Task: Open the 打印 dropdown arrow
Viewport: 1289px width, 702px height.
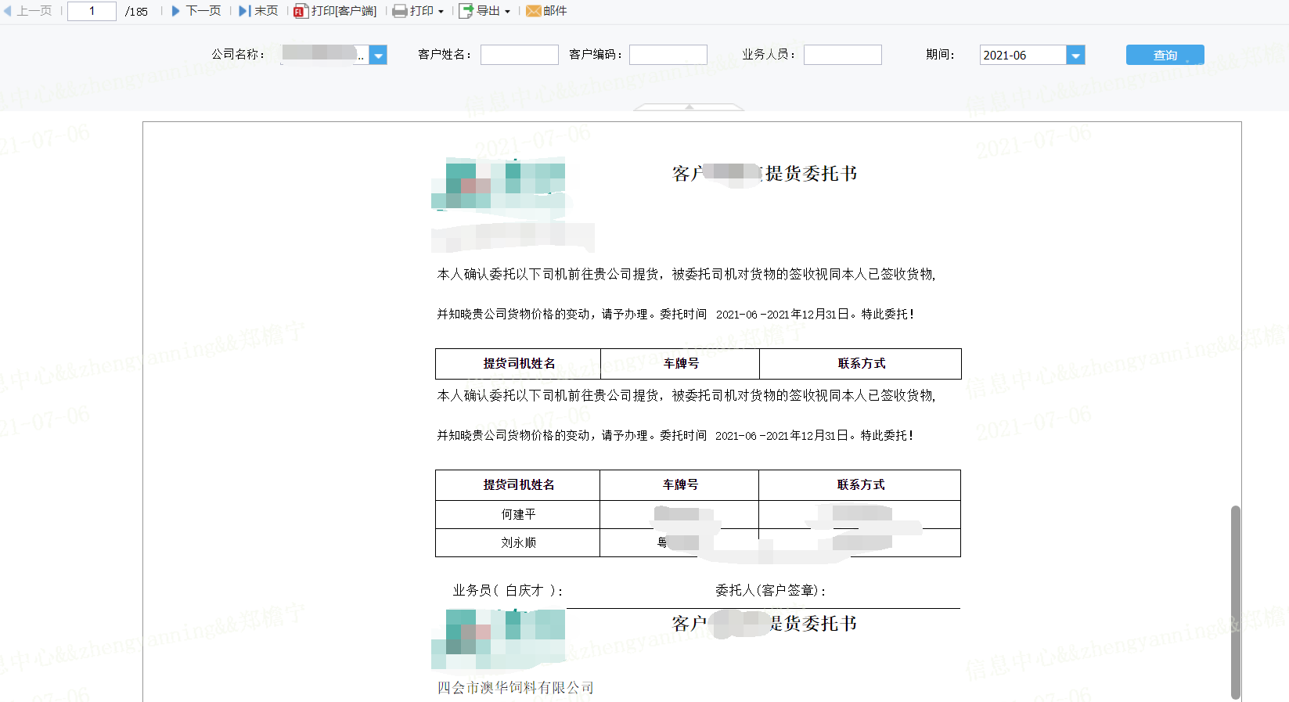Action: pyautogui.click(x=441, y=12)
